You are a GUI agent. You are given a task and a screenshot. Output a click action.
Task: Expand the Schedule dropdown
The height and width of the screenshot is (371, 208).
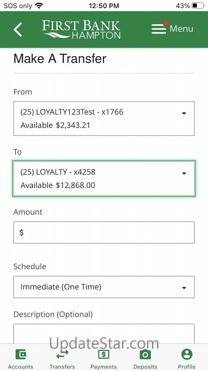click(104, 287)
